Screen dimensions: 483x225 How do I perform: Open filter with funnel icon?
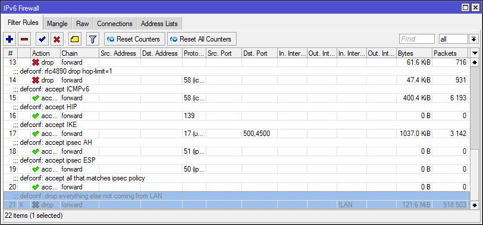click(x=92, y=39)
